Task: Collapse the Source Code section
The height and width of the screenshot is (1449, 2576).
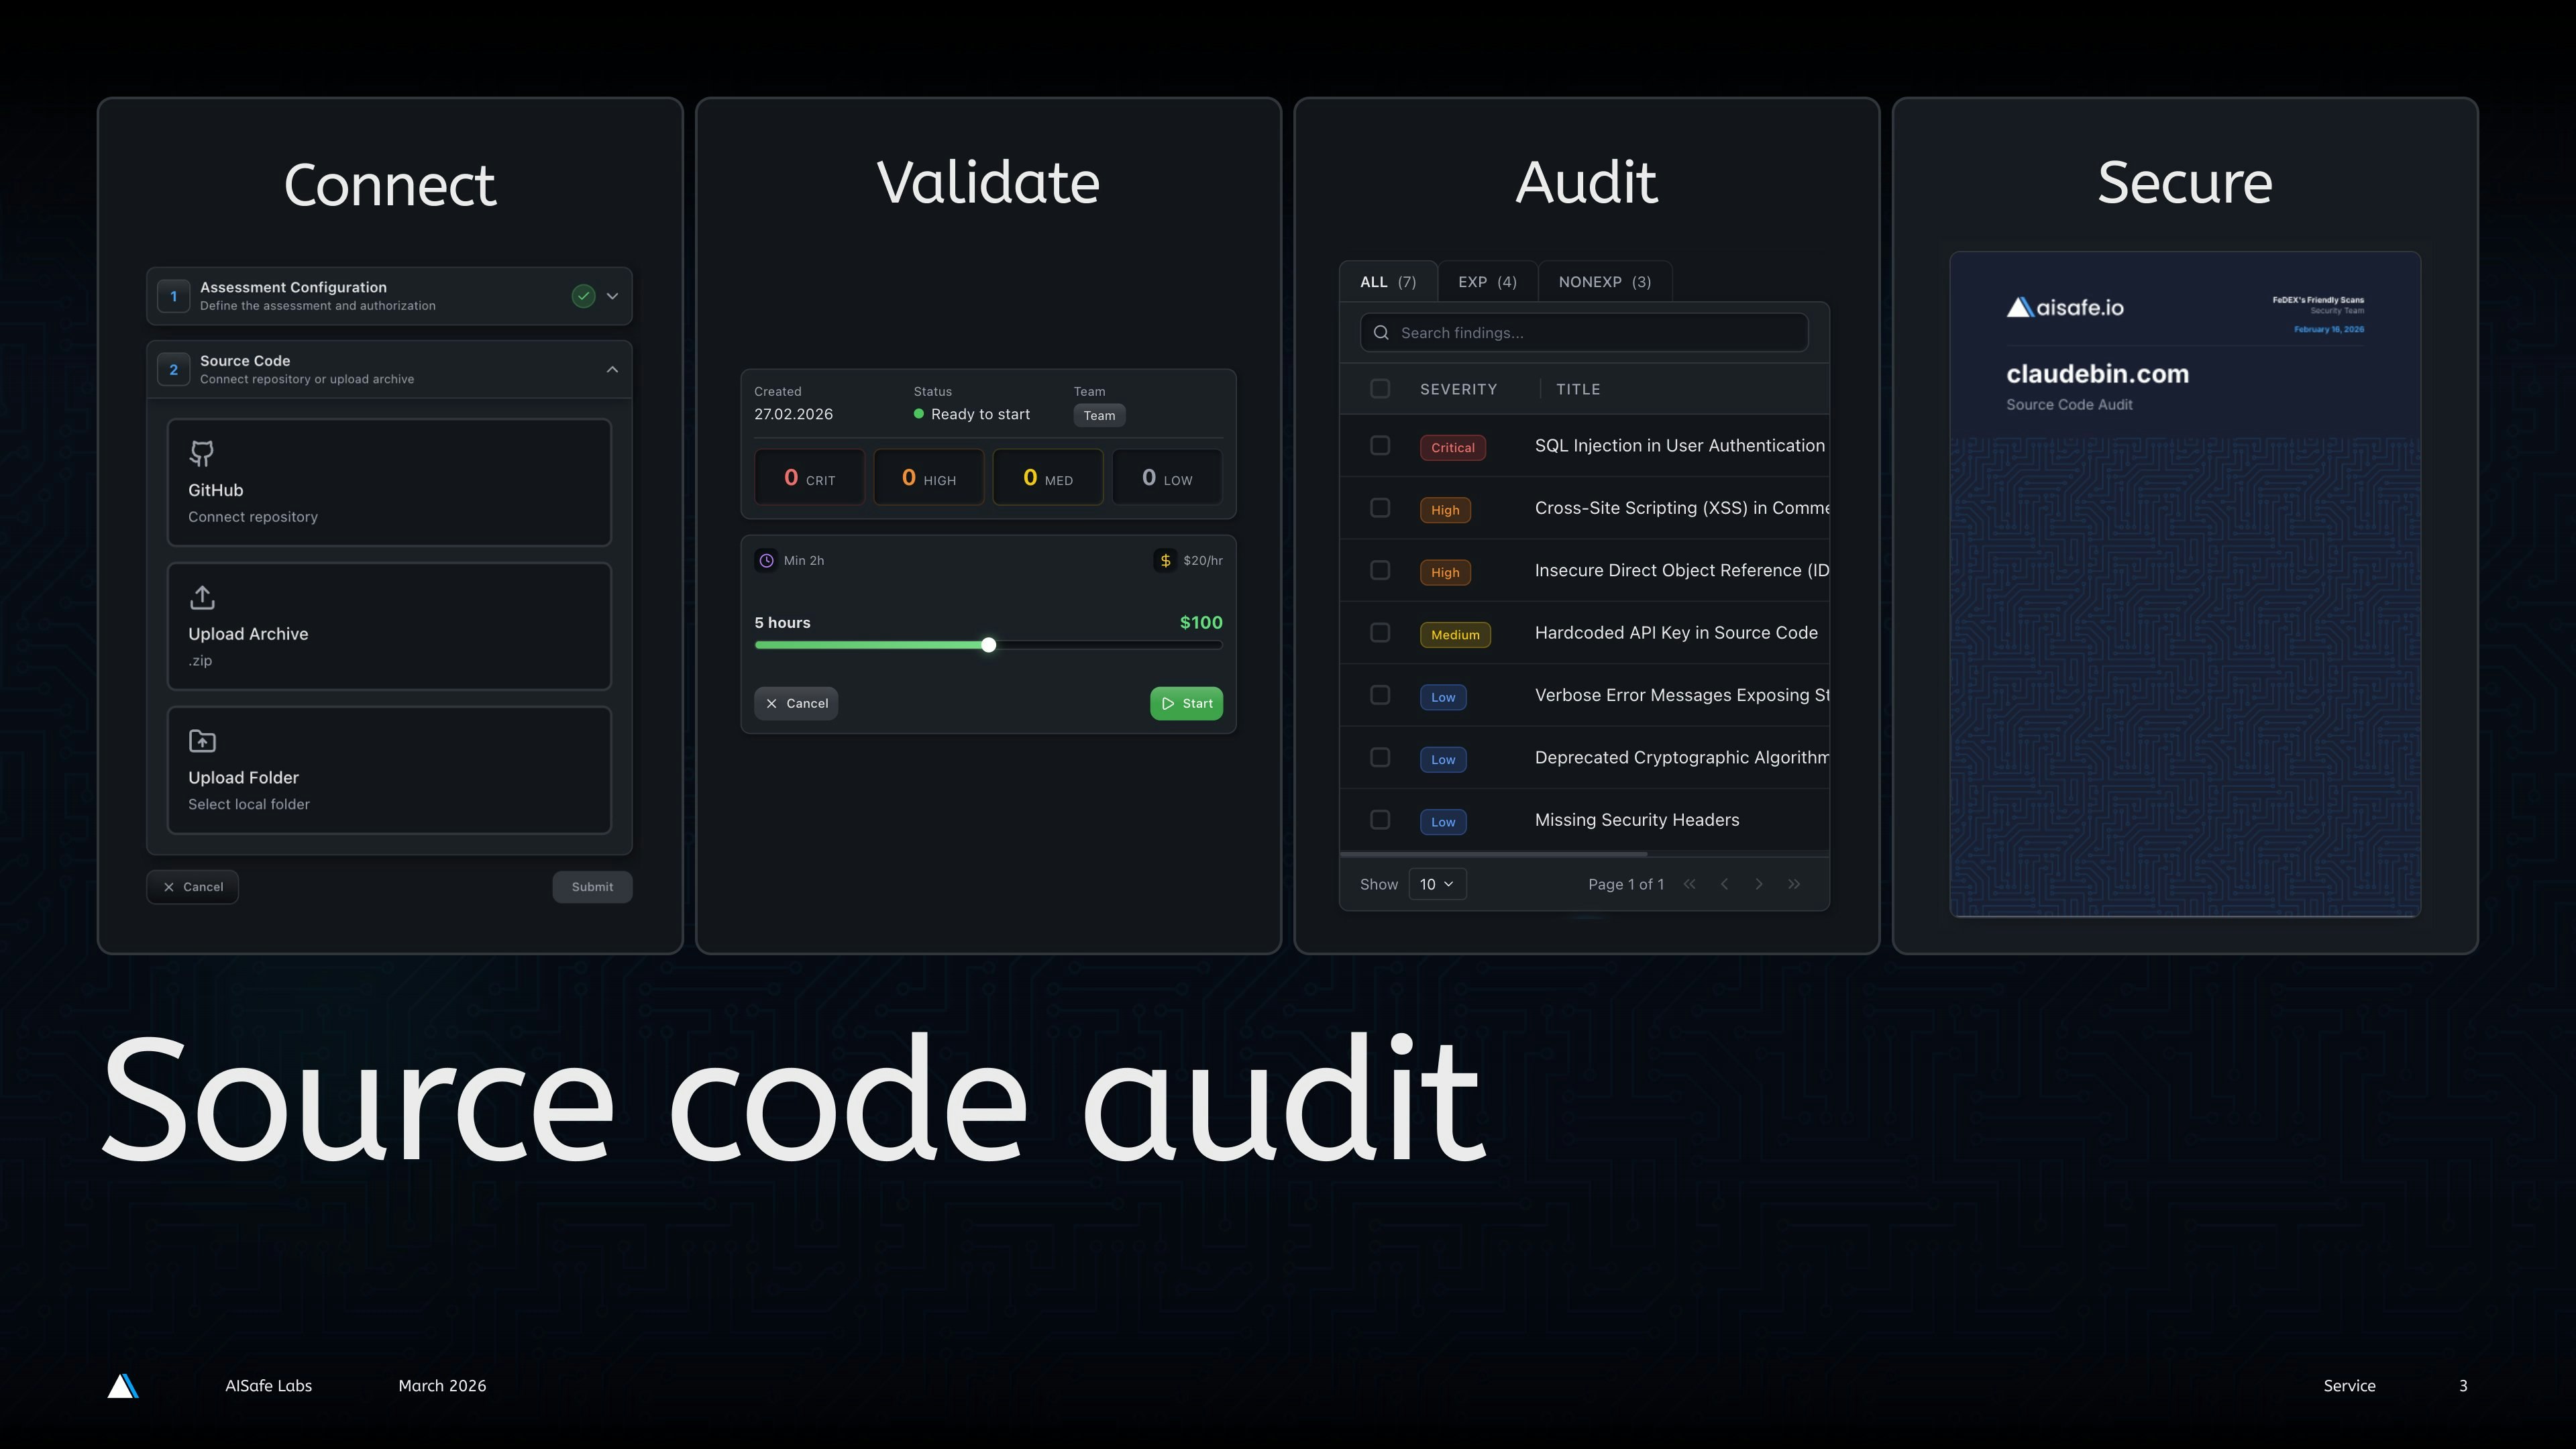Action: [x=612, y=369]
